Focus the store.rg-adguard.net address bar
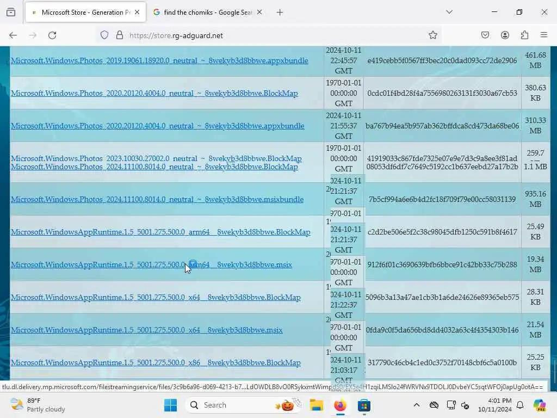Screen dimensions: 557x418 (x=270, y=35)
